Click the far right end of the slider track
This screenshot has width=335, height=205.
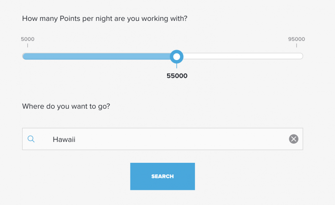click(301, 56)
